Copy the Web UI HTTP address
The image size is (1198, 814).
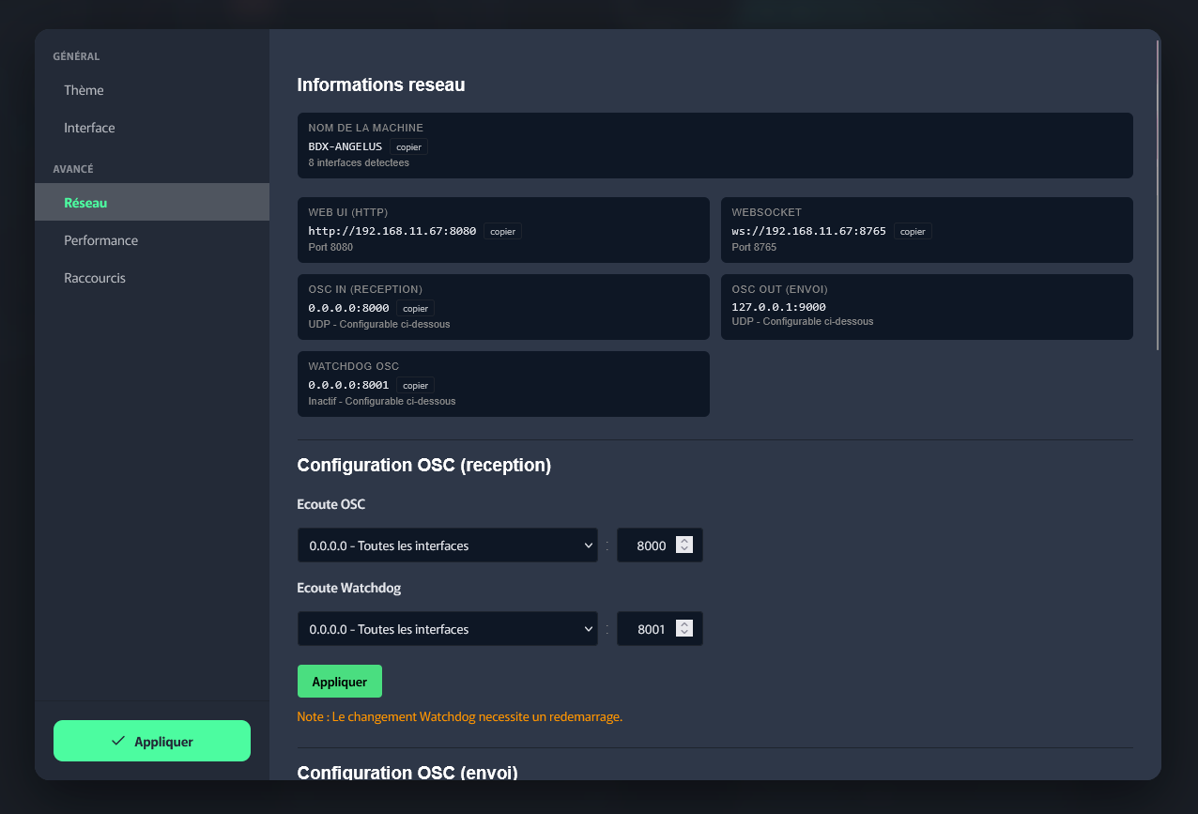pos(502,231)
